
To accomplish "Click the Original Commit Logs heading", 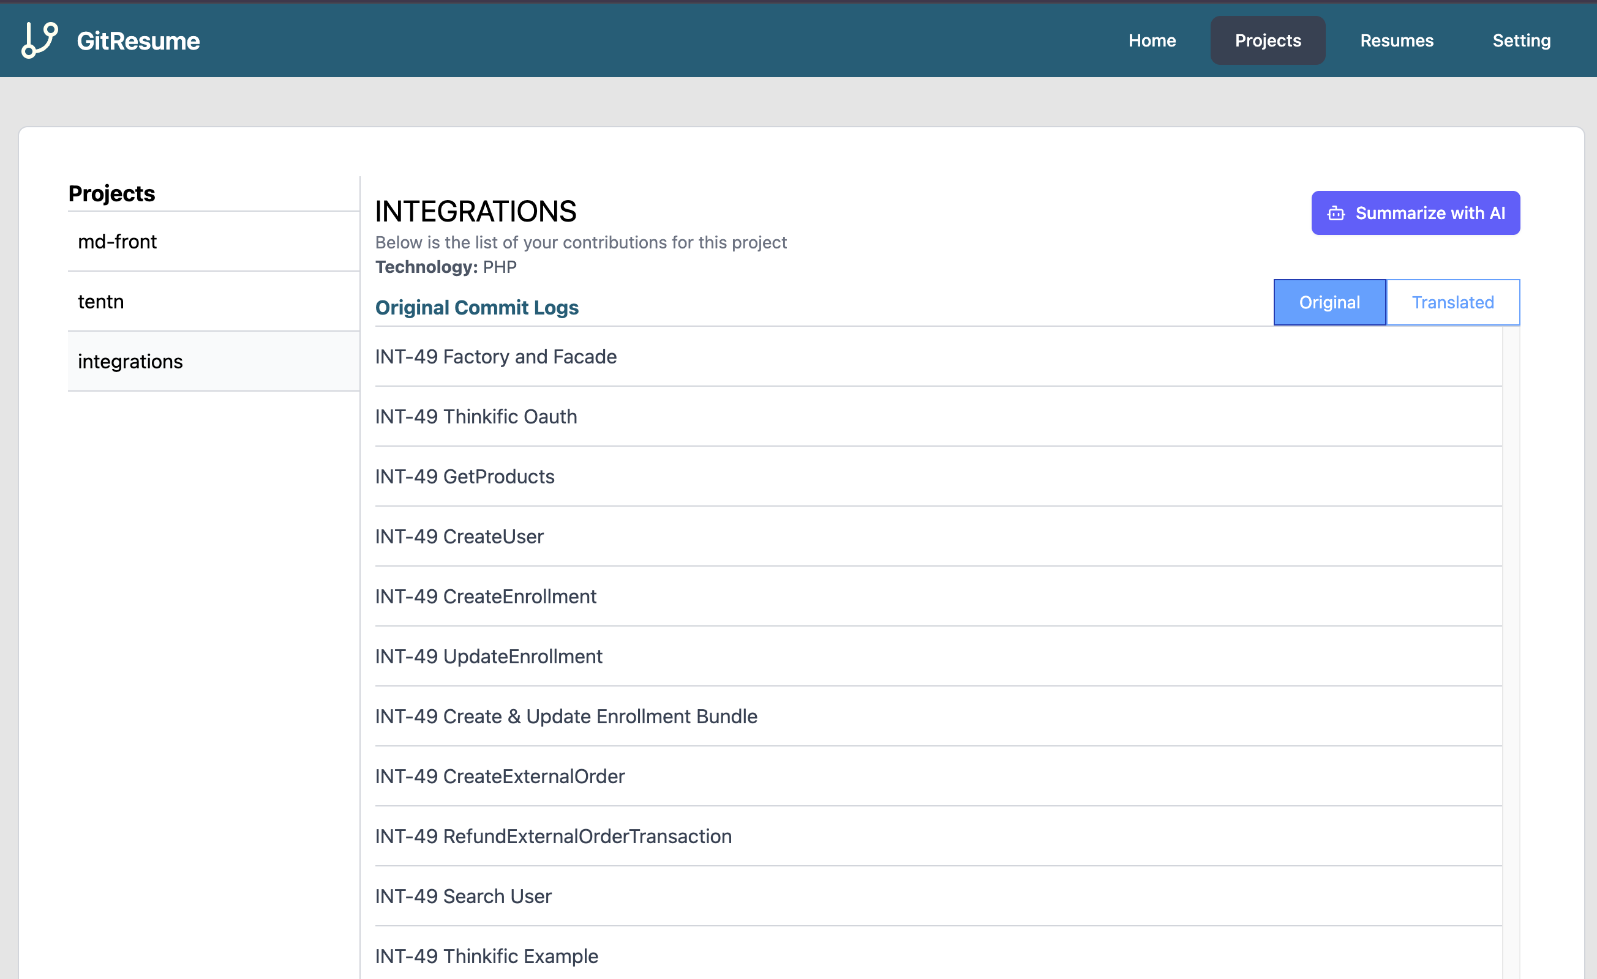I will 476,307.
